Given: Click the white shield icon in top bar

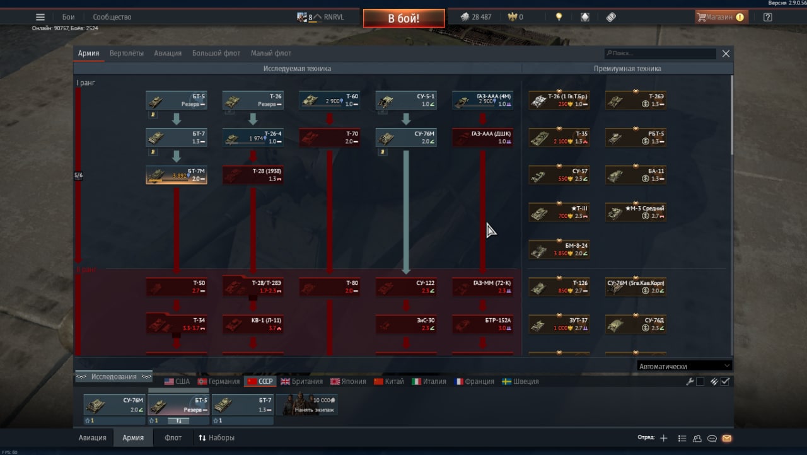Looking at the screenshot, I should coord(585,17).
